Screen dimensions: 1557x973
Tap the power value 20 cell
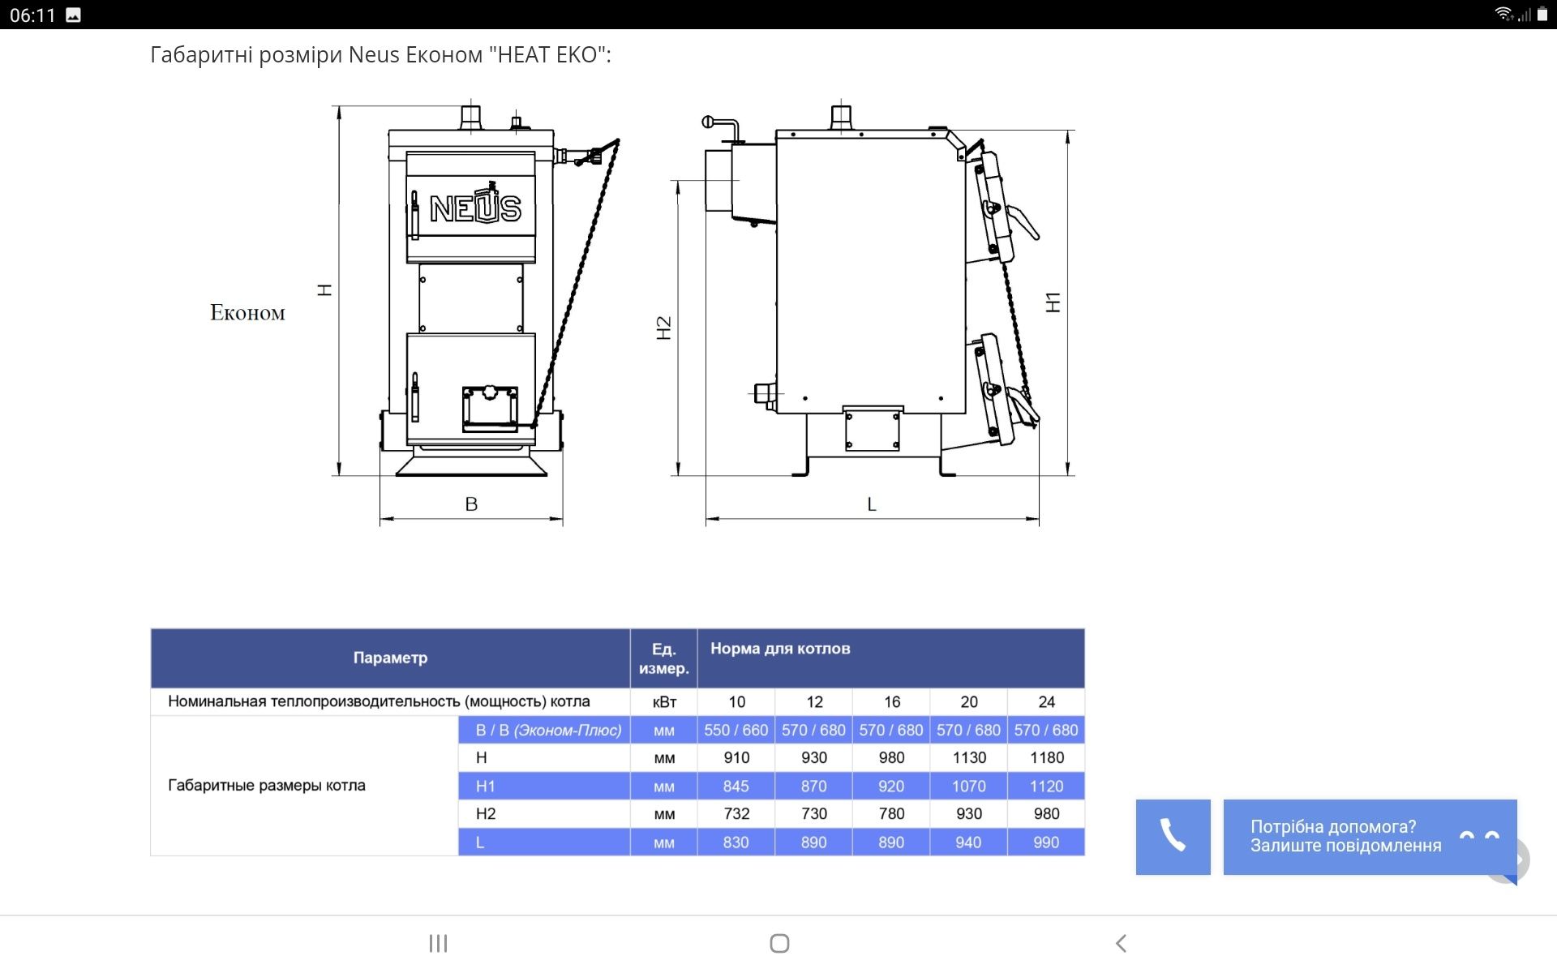tap(969, 702)
